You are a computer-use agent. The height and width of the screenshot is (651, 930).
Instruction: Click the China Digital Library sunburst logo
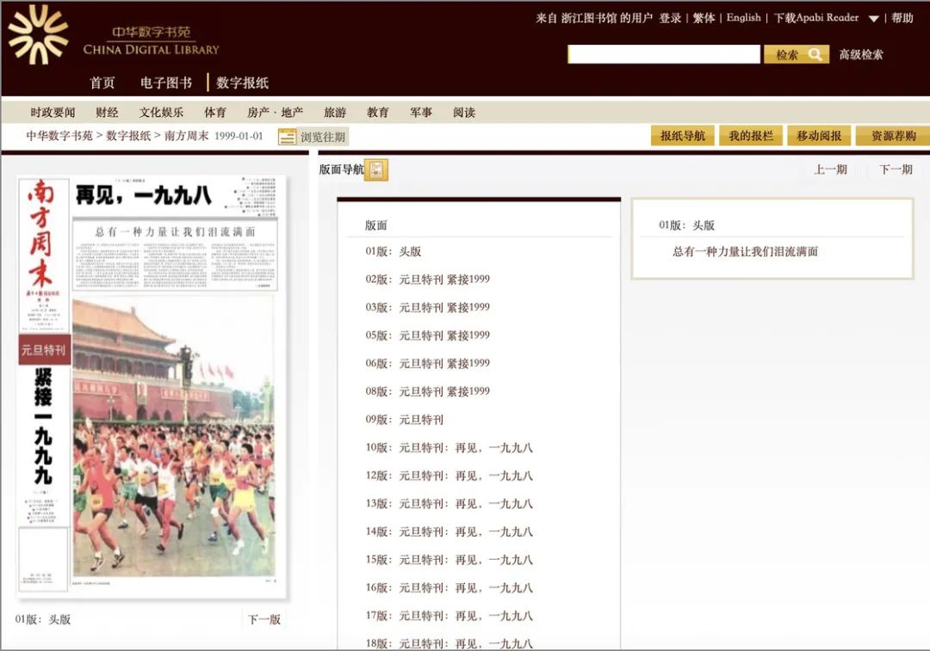39,34
